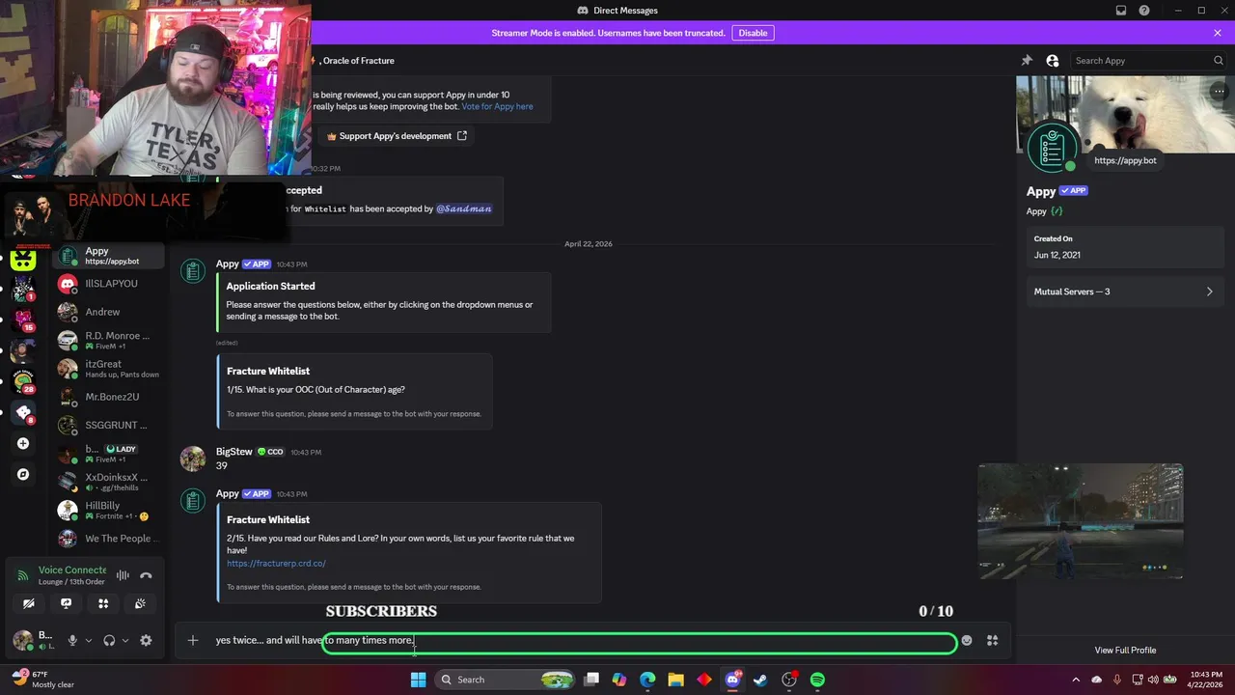Click the game stream preview thumbnail

[x=1081, y=521]
